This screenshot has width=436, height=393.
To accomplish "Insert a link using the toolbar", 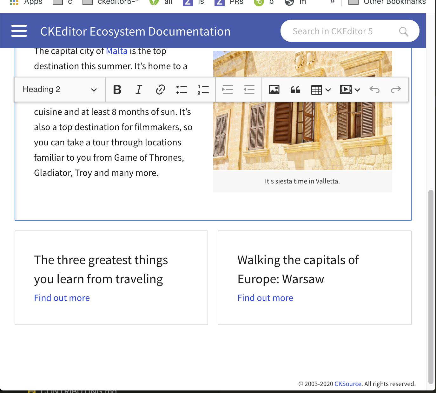I will pos(160,90).
